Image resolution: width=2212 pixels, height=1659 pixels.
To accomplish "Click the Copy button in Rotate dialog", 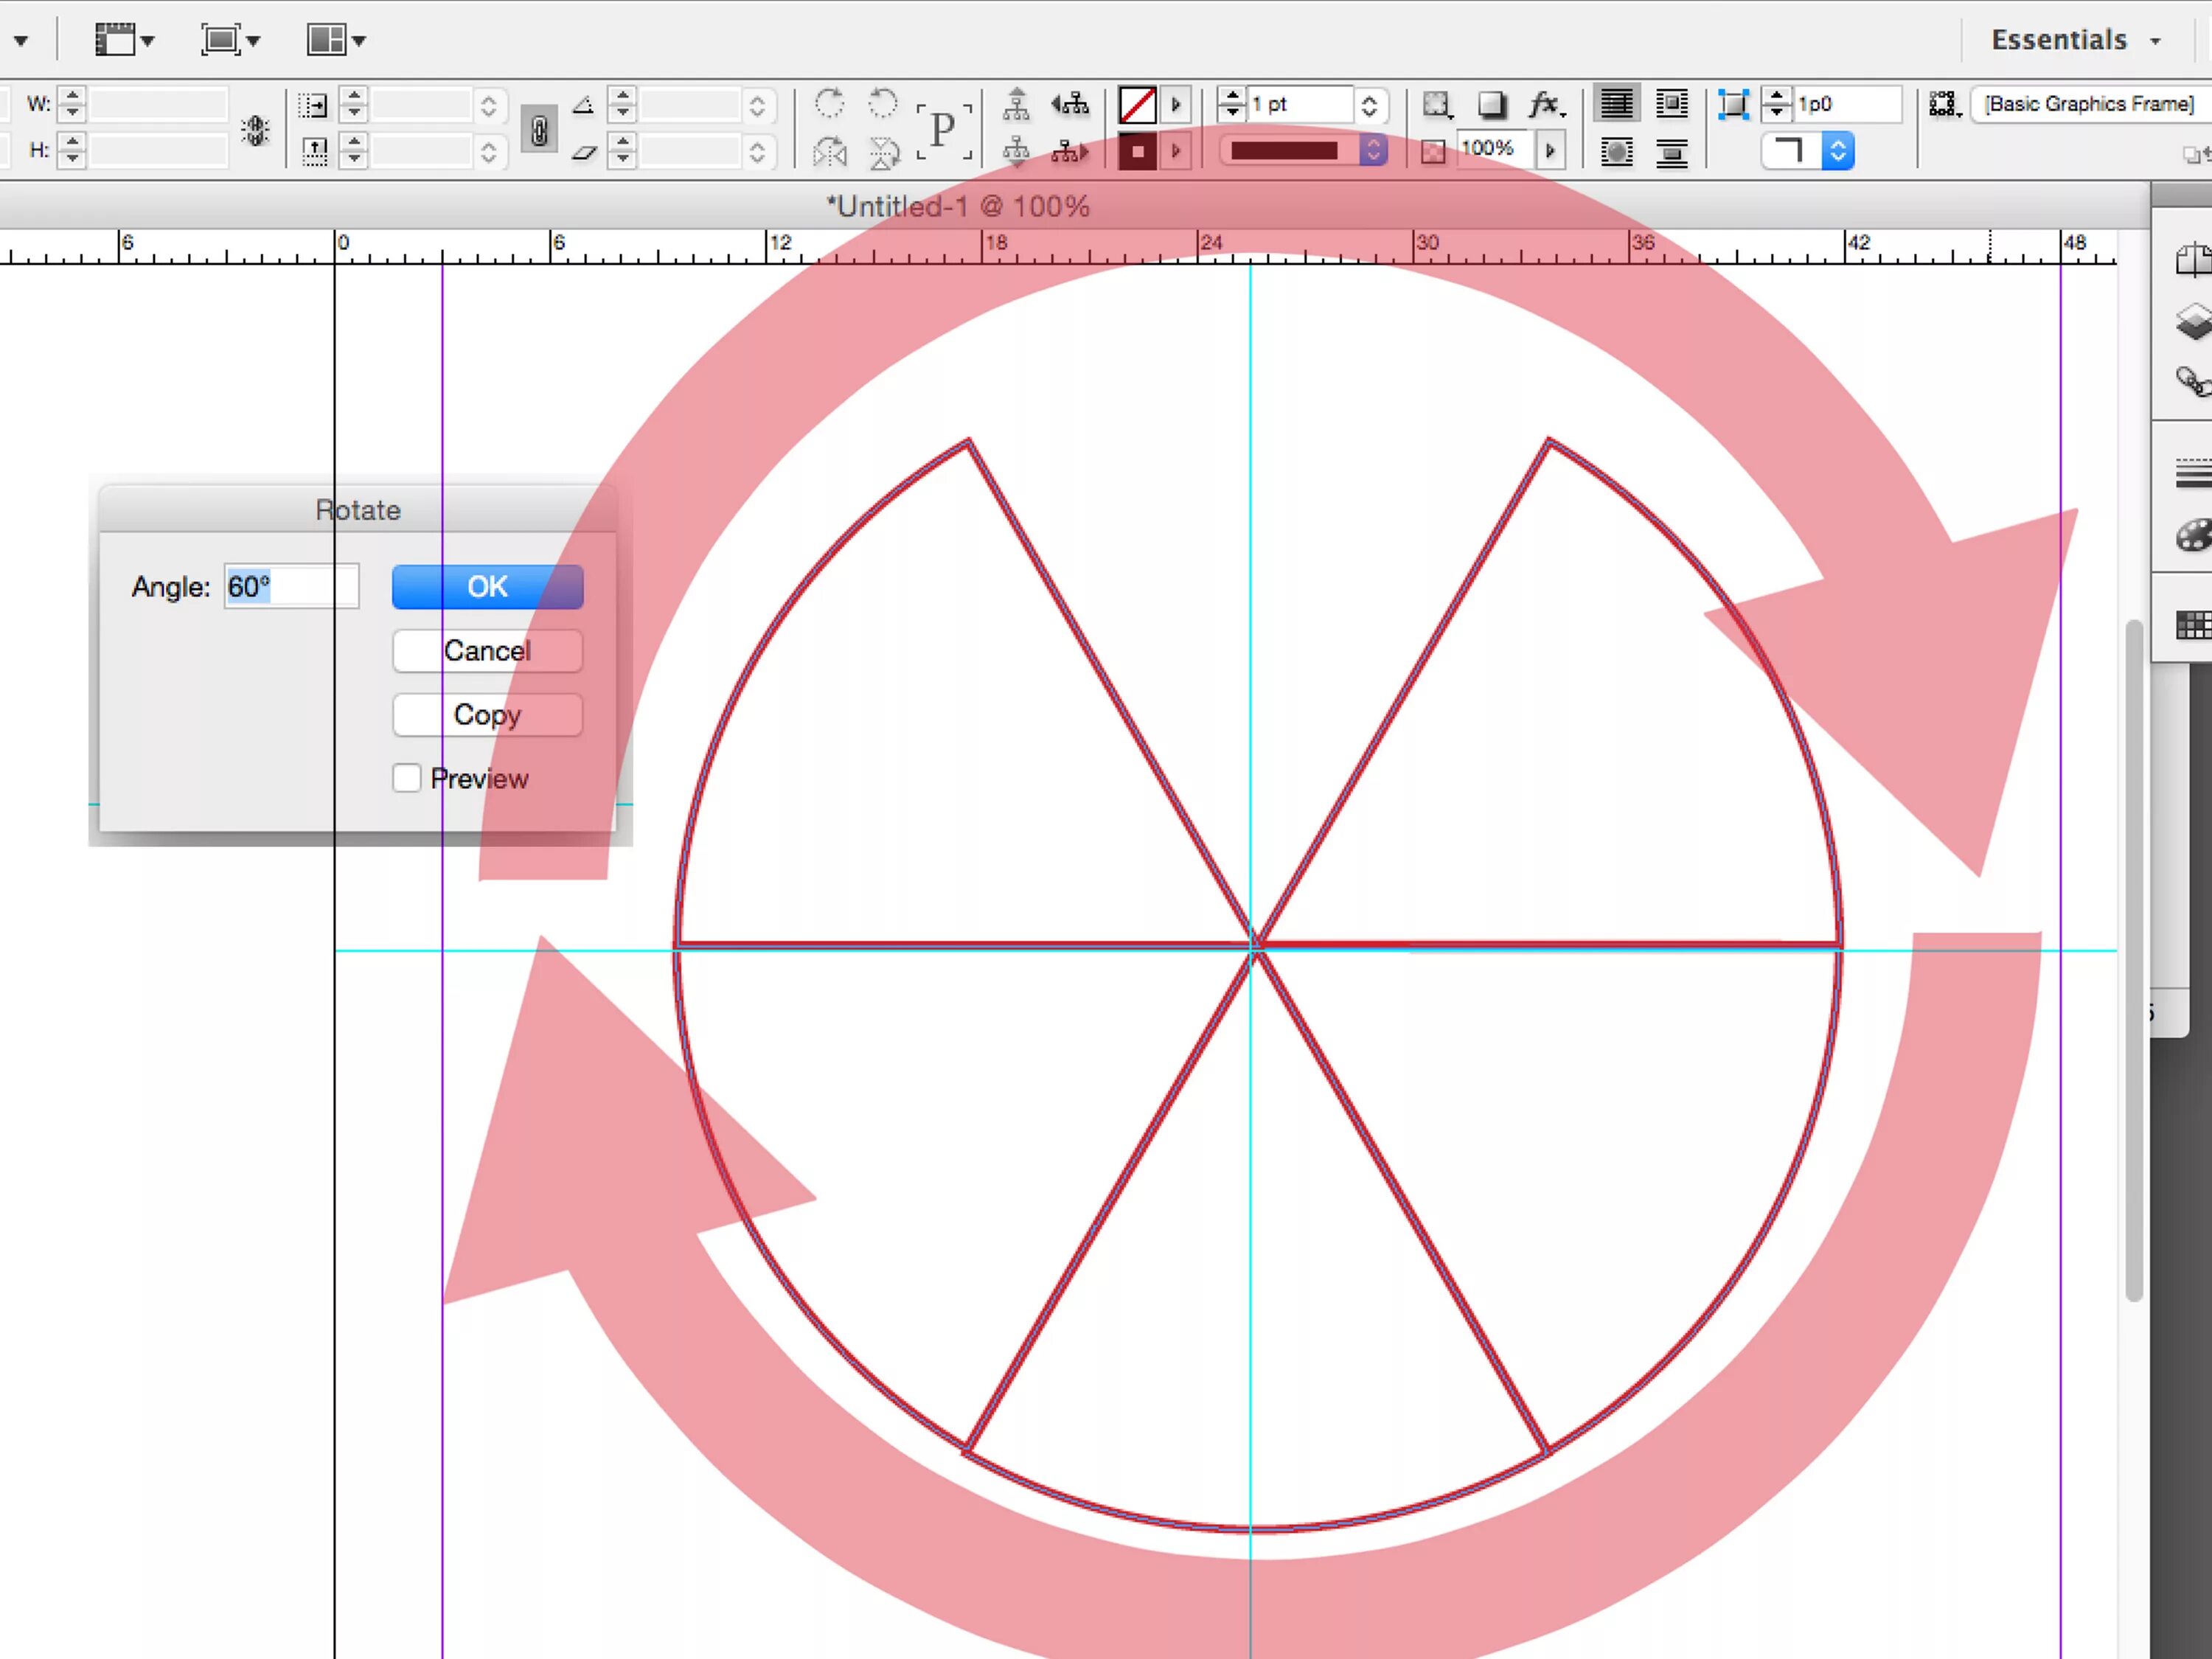I will 486,714.
